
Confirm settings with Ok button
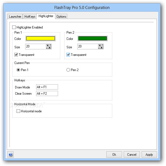tap(114, 155)
